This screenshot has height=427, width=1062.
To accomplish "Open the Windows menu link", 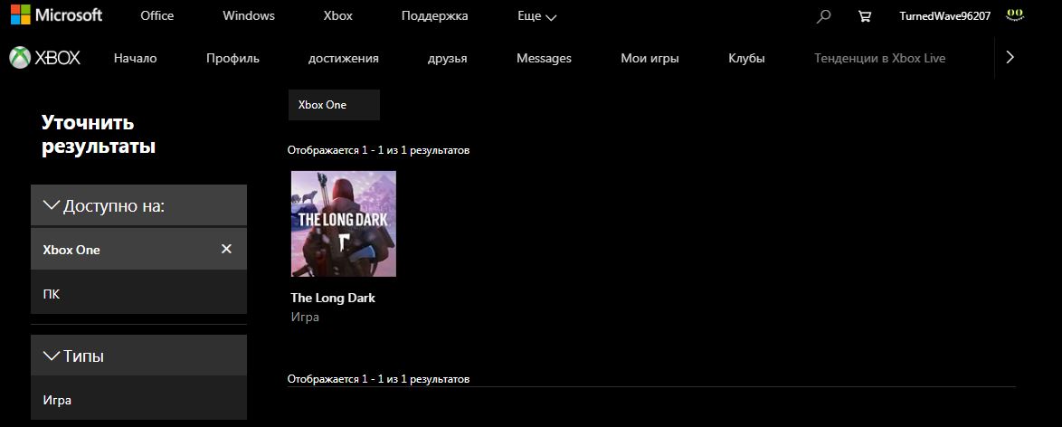I will (x=249, y=15).
